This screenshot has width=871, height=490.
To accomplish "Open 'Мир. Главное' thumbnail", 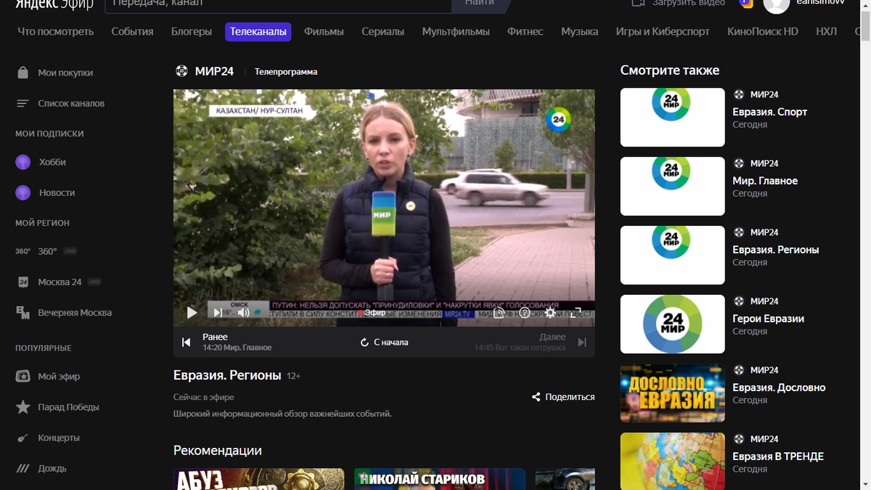I will click(x=672, y=186).
